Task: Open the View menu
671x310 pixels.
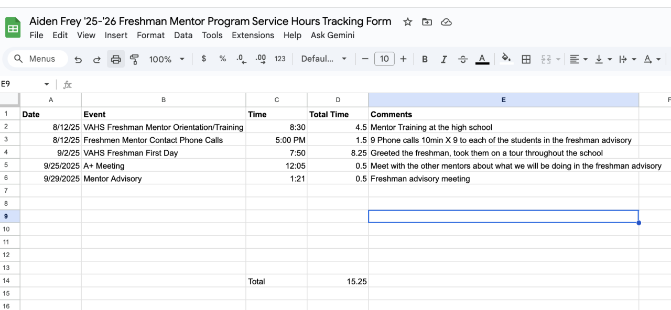Action: click(86, 35)
